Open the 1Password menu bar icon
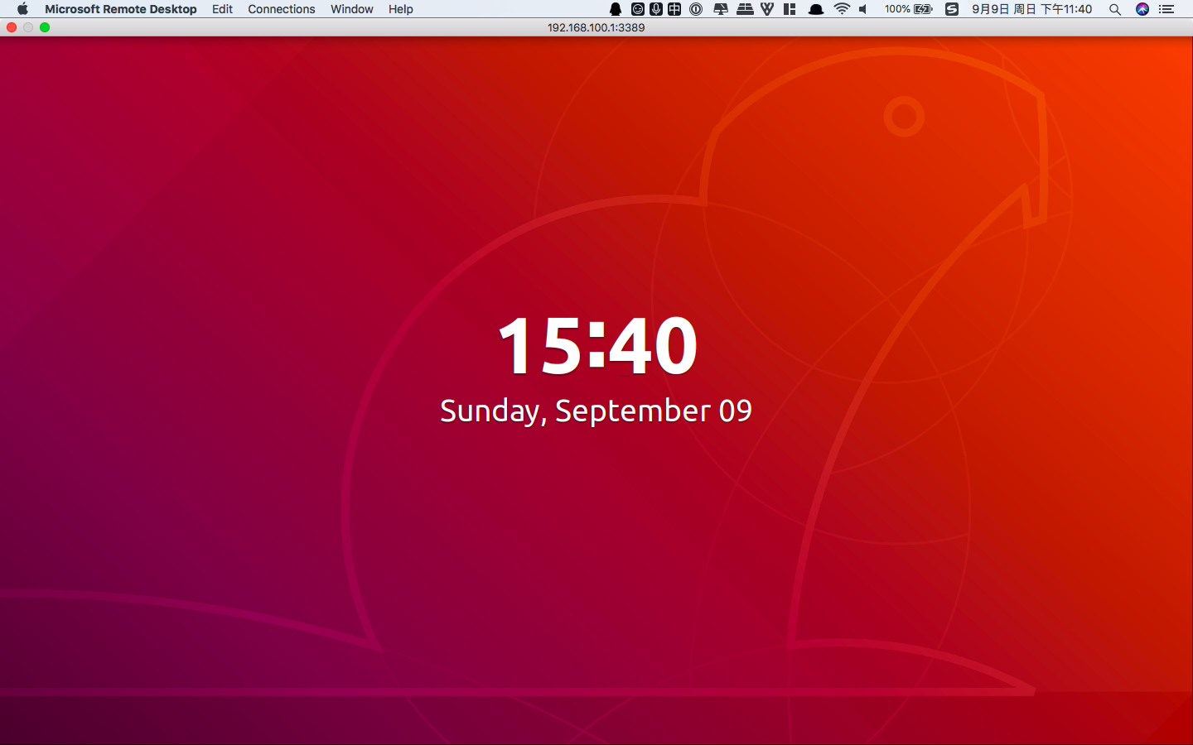The image size is (1193, 745). tap(696, 9)
